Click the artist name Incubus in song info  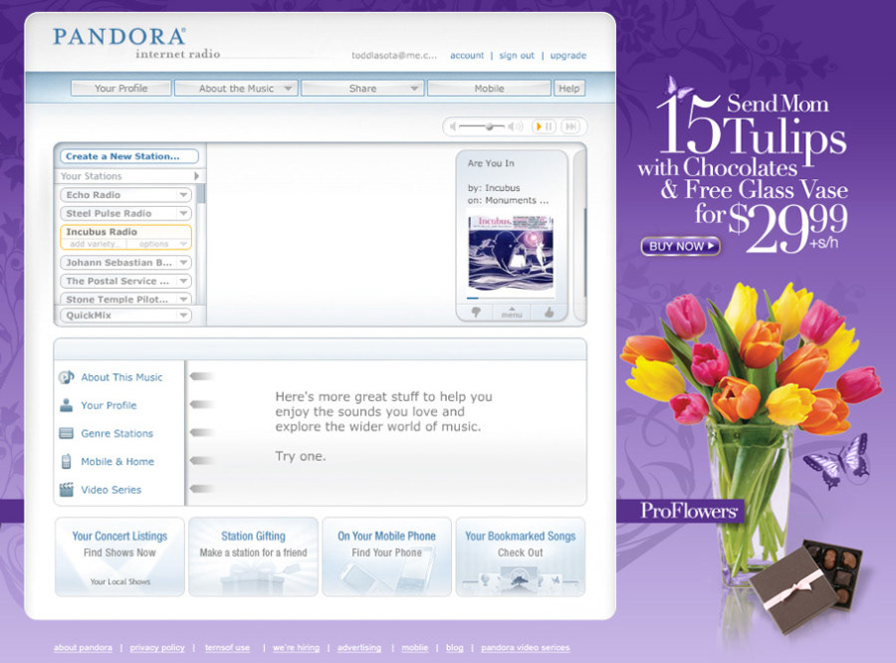(503, 188)
